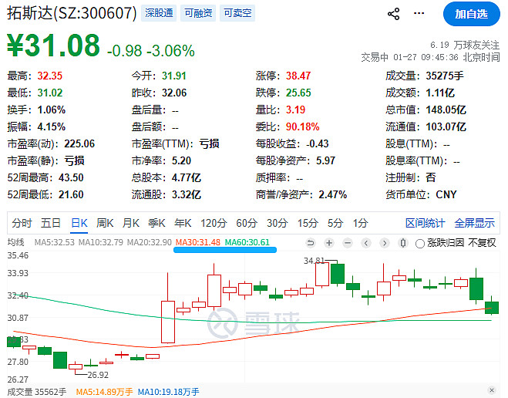Click the 成交量 value 35275手
Image resolution: width=508 pixels, height=398 pixels.
click(445, 76)
